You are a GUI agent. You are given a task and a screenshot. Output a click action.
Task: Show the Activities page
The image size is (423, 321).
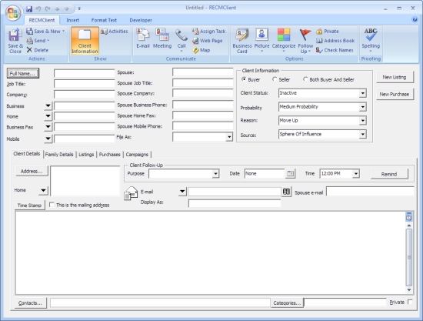(x=115, y=32)
